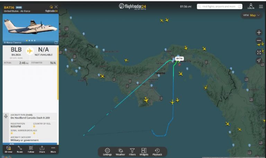Open the Filters funnel tool

pos(132,152)
